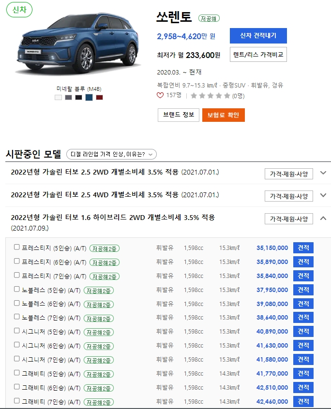Screen dimensions: 331x409
Task: Open 브랜드 정보 button
Action: click(179, 115)
